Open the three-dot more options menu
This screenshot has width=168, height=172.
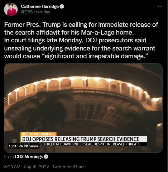[x=160, y=6]
